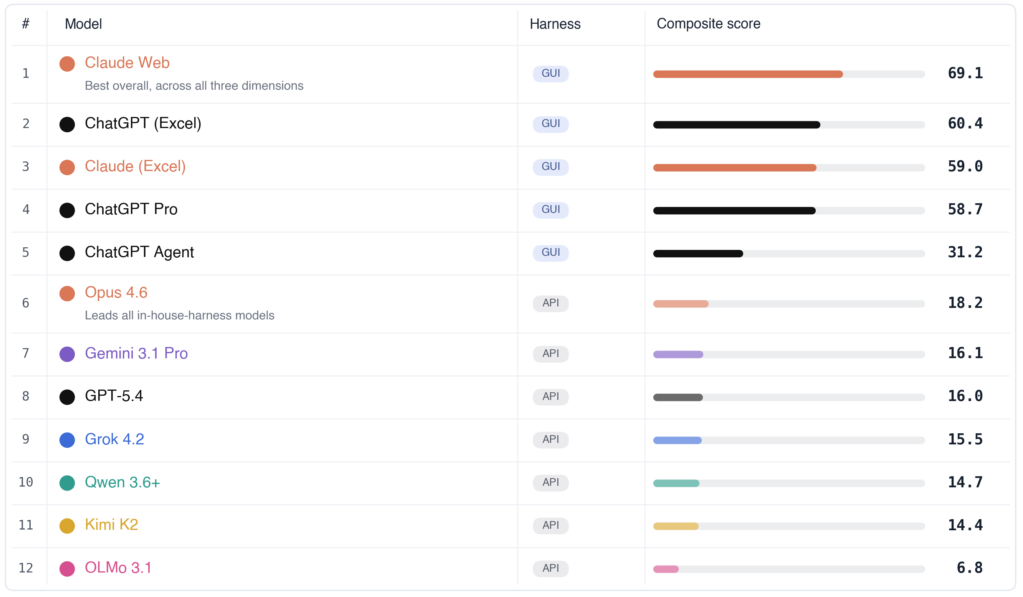Screen dimensions: 1023x597
Task: Click the black dot beside ChatGPT Agent
Action: point(67,253)
